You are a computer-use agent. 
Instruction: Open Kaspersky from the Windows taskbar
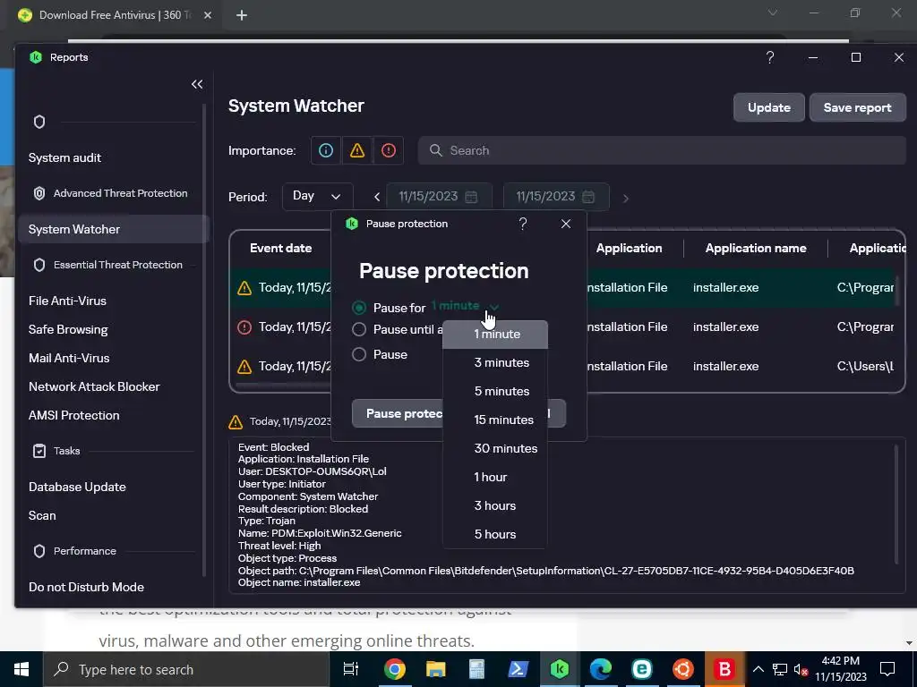(560, 669)
